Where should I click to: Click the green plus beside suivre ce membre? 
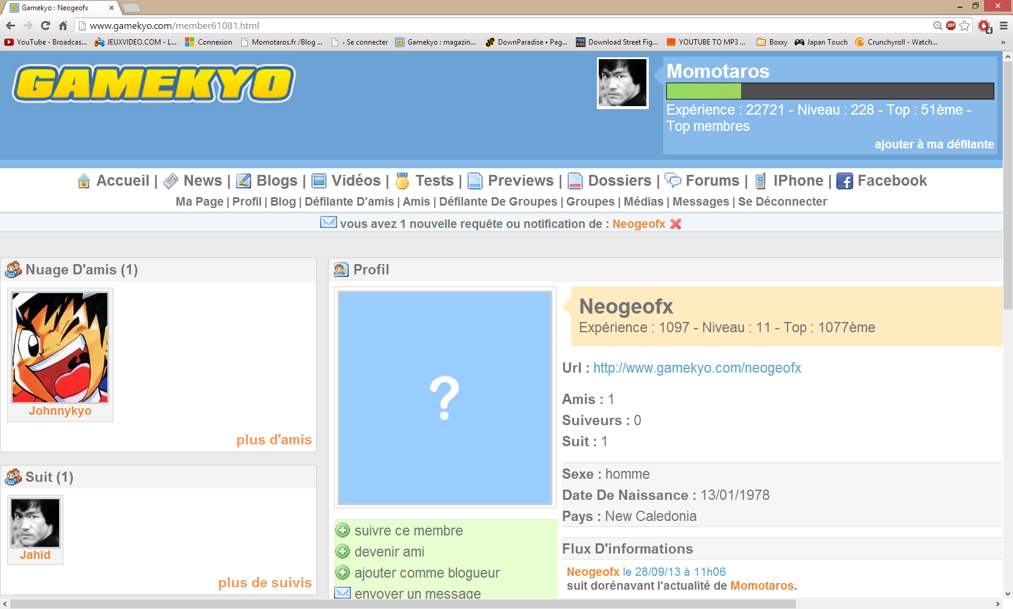[342, 531]
